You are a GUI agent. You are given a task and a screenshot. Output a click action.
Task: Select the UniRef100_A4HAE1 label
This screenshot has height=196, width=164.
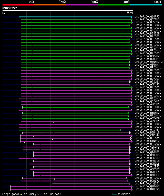pyautogui.click(x=147, y=175)
